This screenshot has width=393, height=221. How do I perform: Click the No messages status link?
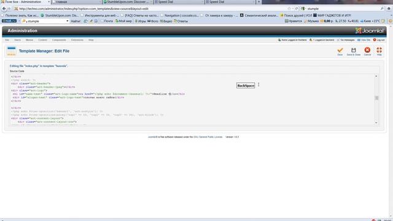click(x=346, y=40)
